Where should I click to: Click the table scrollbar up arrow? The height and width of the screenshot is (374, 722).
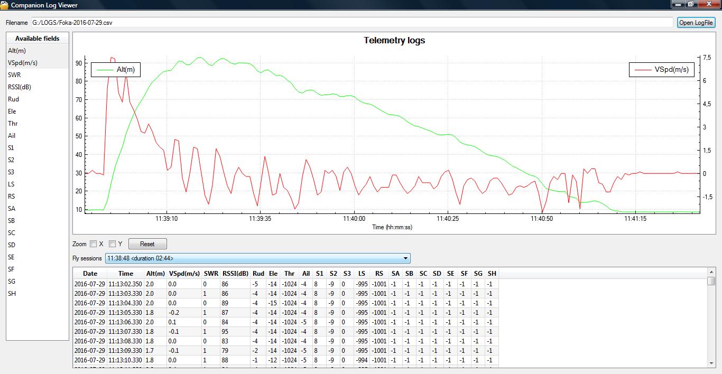[x=711, y=272]
